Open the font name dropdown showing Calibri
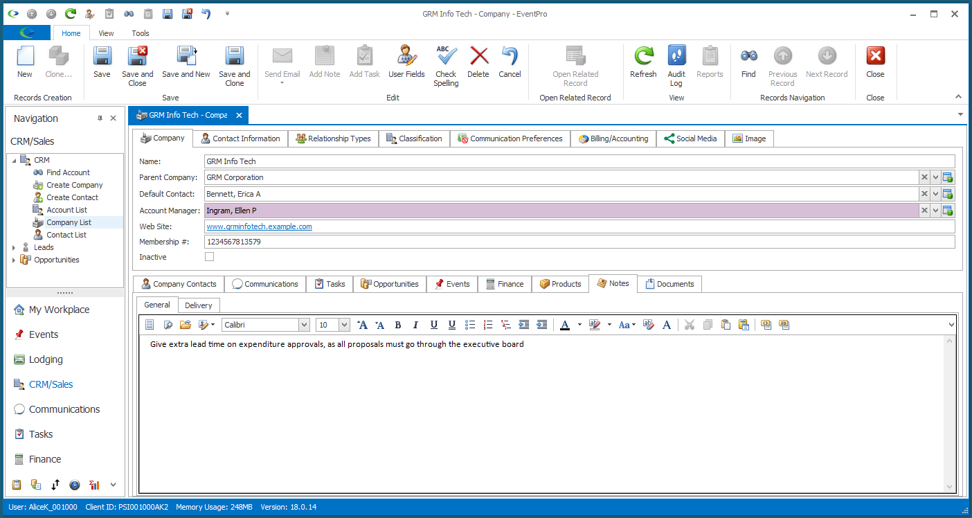 [x=304, y=324]
